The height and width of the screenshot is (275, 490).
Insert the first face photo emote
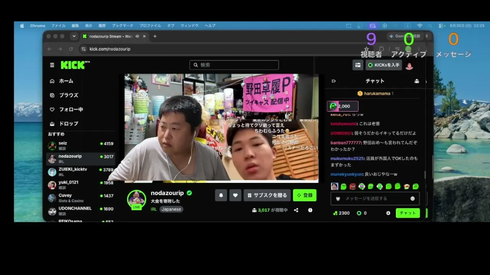pos(335,186)
